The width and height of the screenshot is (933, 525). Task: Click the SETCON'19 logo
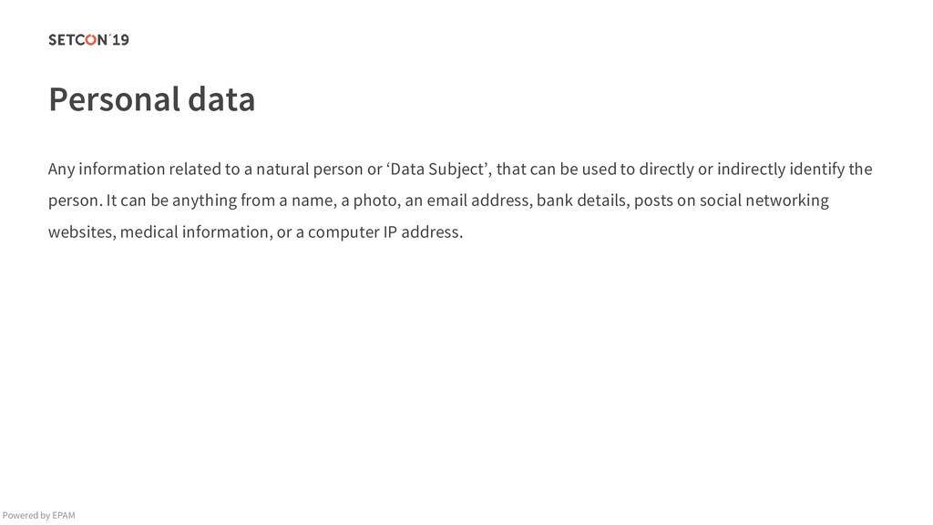coord(88,40)
